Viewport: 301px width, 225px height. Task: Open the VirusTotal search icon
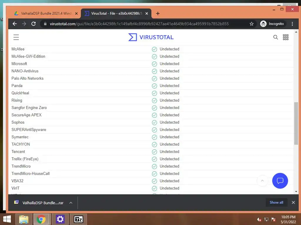coord(275,37)
